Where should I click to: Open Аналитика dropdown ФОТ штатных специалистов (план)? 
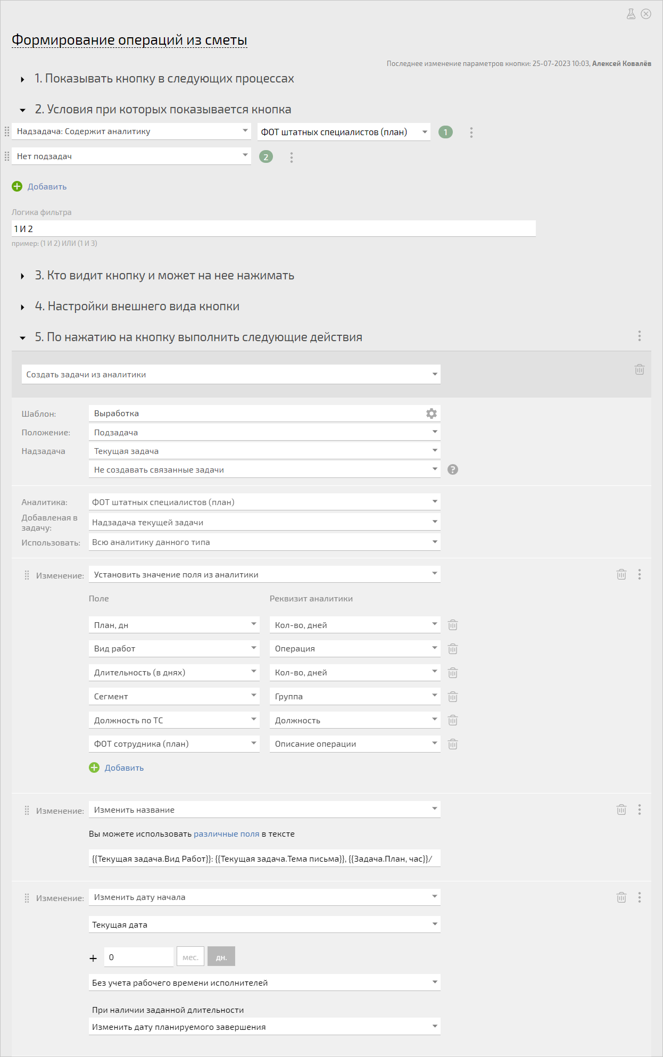[264, 502]
